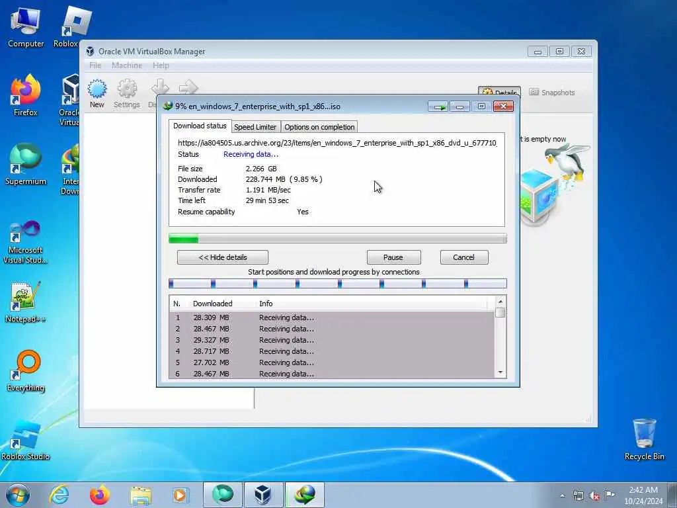Click the archive.org download URL text

337,143
